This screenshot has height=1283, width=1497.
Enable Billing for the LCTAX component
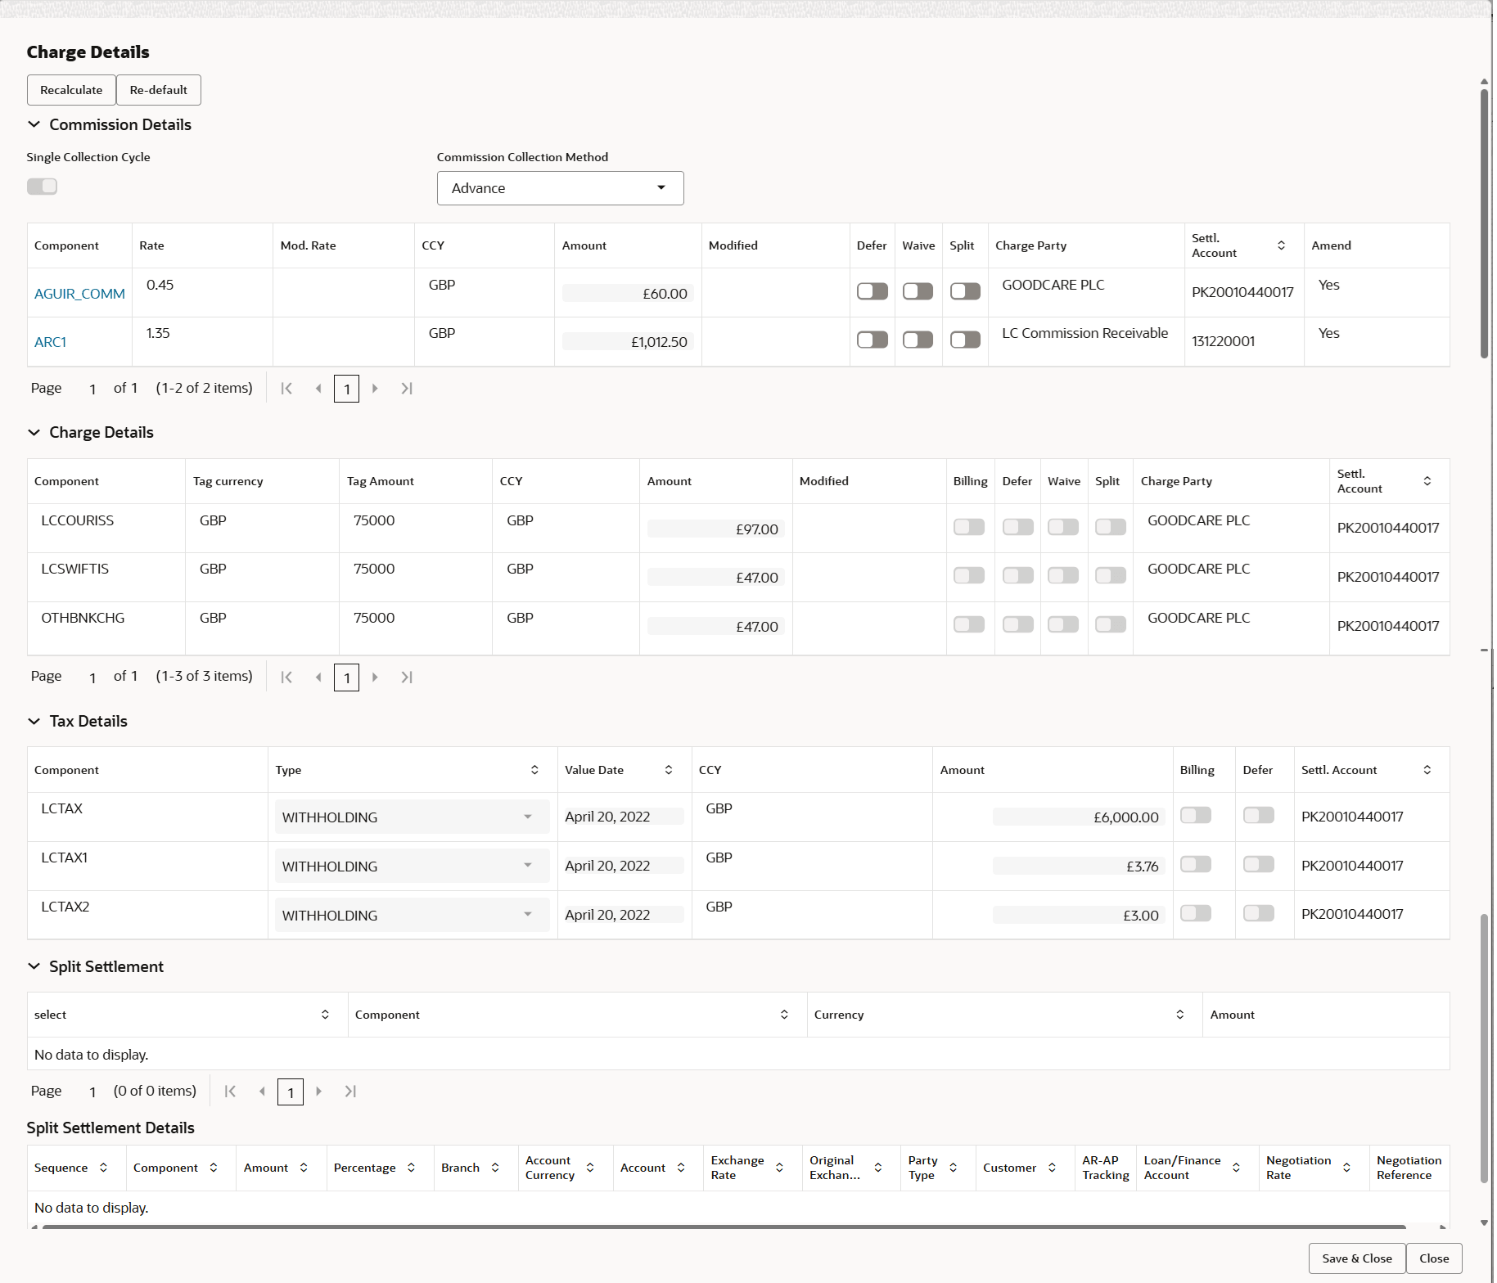pyautogui.click(x=1195, y=816)
